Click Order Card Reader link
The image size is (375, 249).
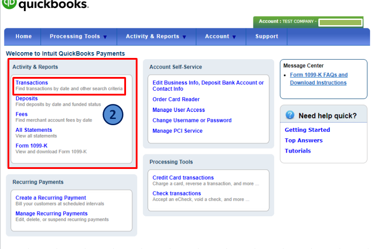coord(176,99)
